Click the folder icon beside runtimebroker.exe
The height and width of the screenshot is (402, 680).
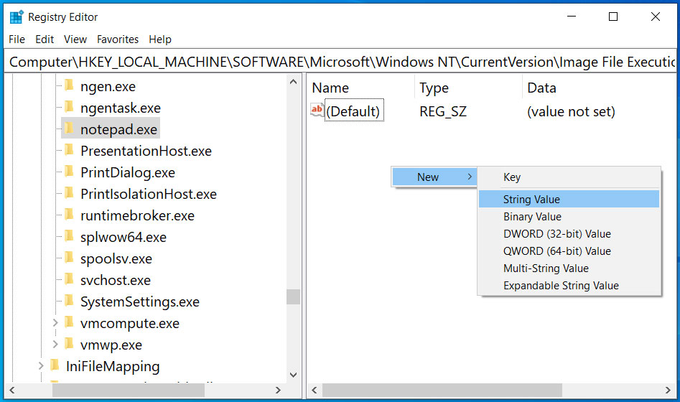pos(69,215)
